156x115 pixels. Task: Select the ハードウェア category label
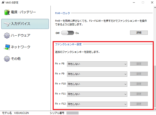pos(21,35)
